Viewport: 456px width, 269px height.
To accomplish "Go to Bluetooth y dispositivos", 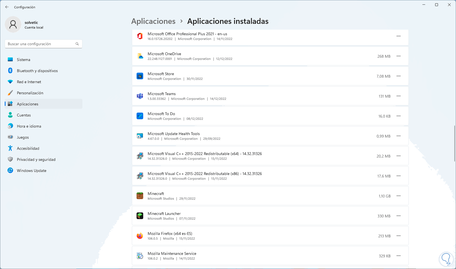I will coord(37,71).
